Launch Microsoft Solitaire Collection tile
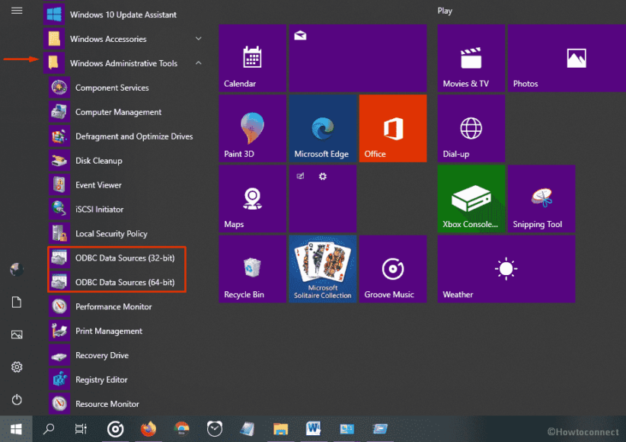 pyautogui.click(x=323, y=269)
